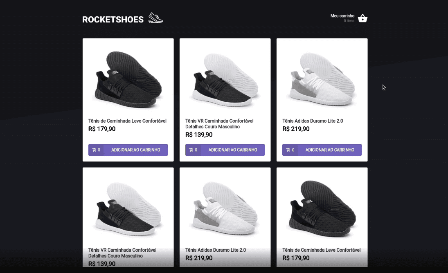Screen dimensions: 448x273
Task: Click second-row black and white sneaker image
Action: [x=128, y=207]
